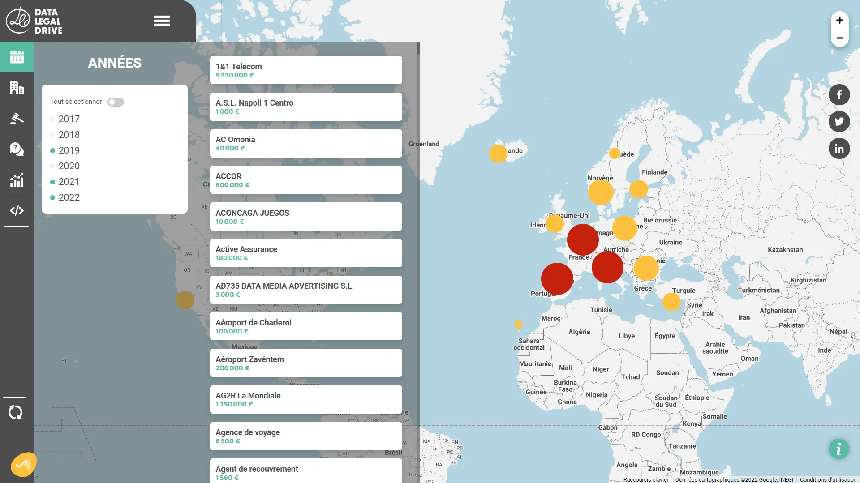Zoom out of the map
Viewport: 860px width, 483px height.
point(840,38)
